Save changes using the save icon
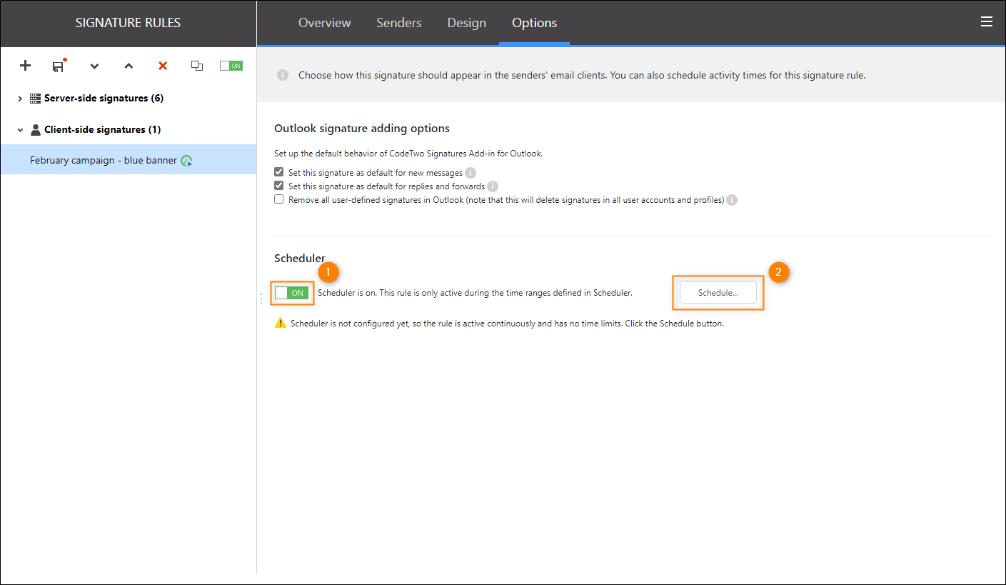The width and height of the screenshot is (1006, 585). tap(58, 66)
